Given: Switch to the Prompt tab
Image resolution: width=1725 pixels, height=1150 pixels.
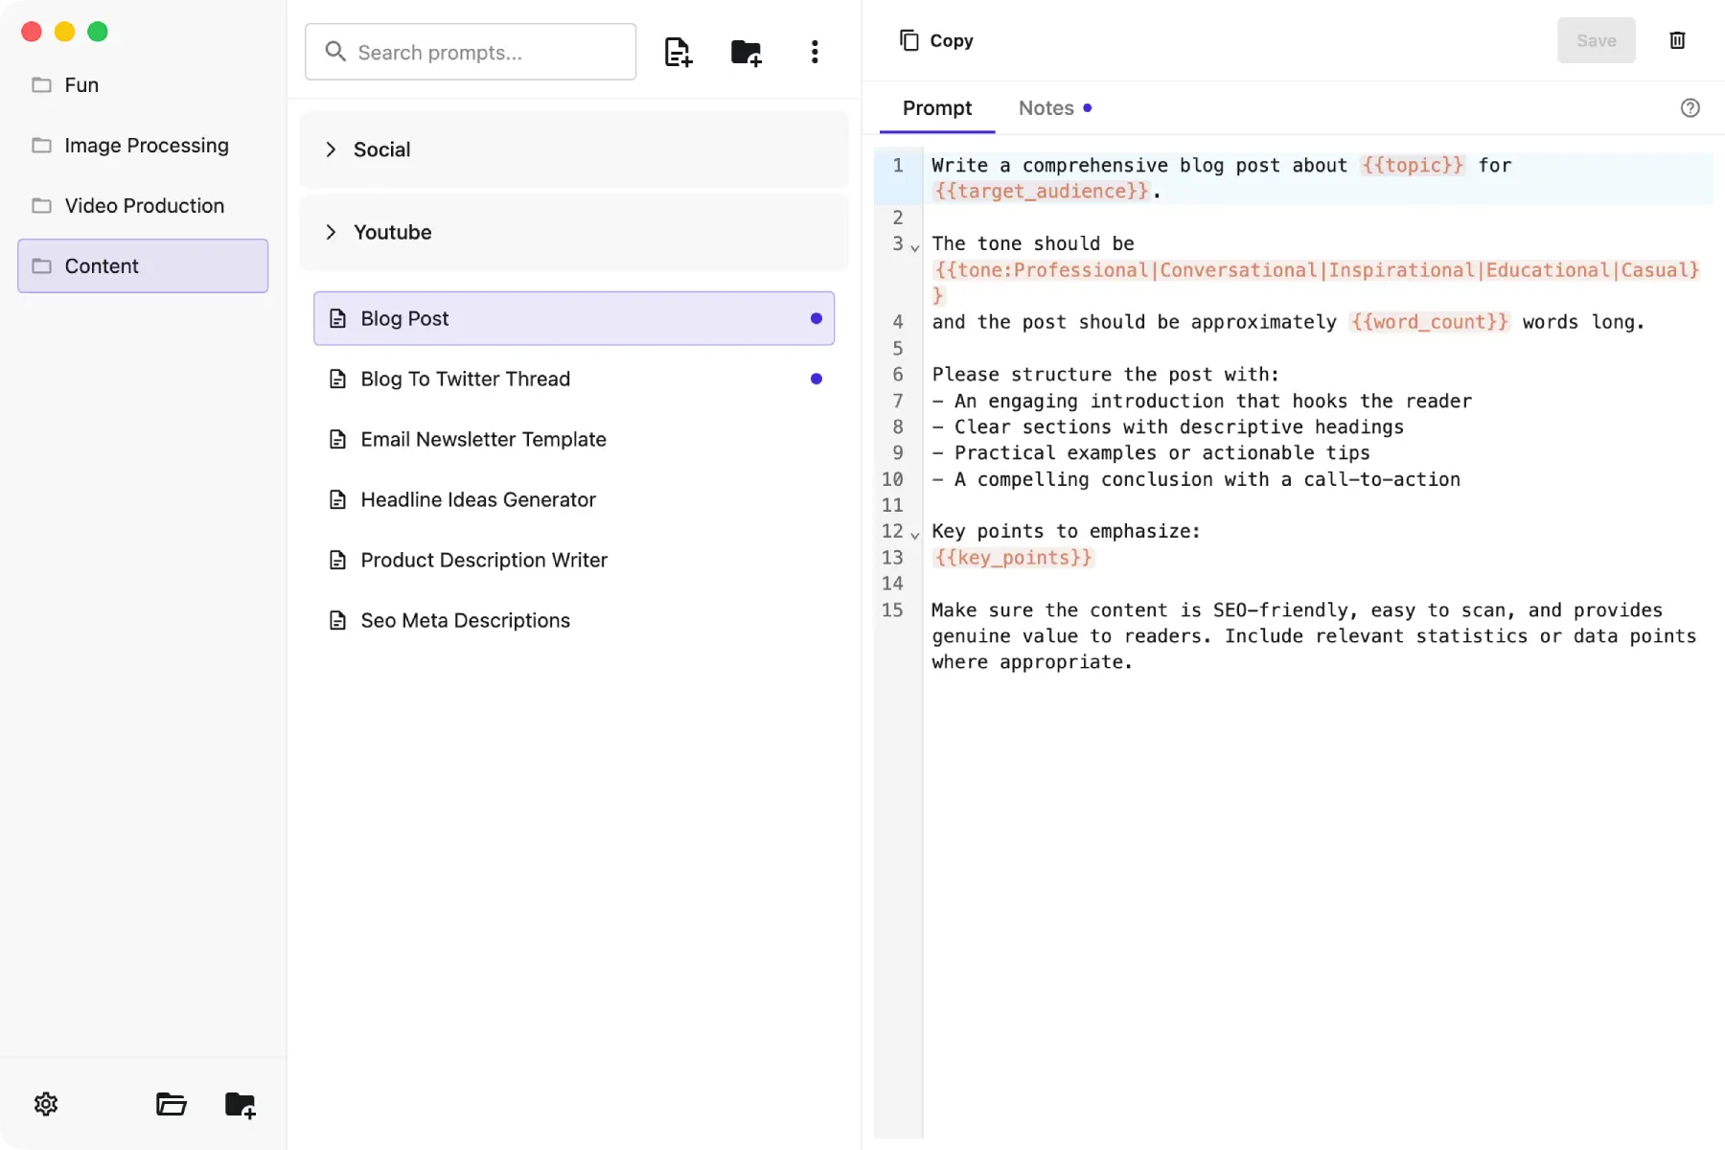Looking at the screenshot, I should [936, 108].
